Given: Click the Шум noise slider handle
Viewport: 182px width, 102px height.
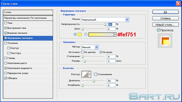Looking at the screenshot, I should pos(82,29).
